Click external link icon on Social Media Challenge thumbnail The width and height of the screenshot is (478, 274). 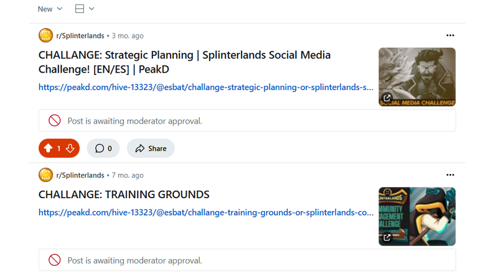coord(387,98)
